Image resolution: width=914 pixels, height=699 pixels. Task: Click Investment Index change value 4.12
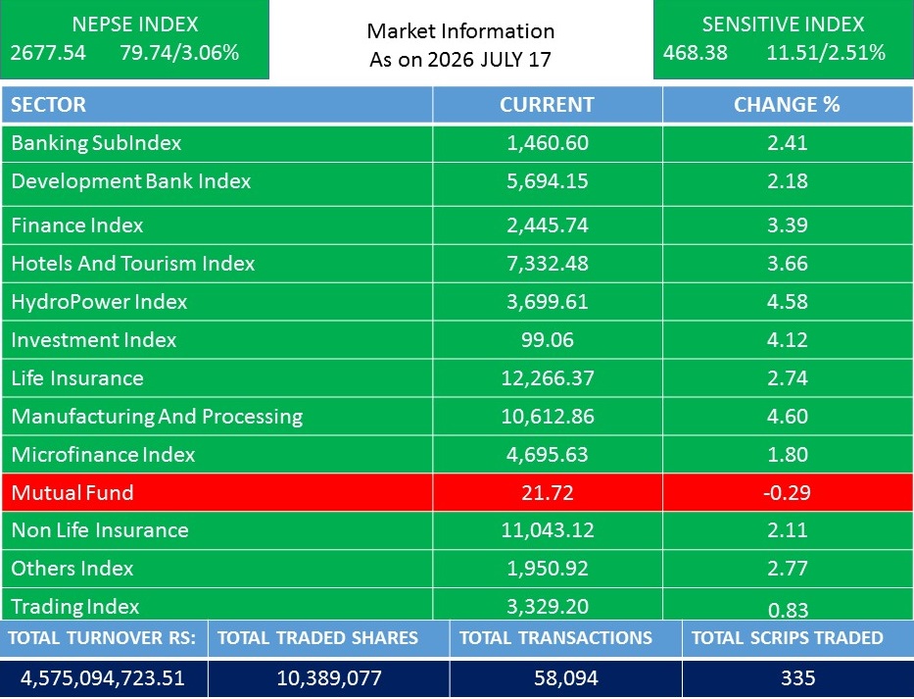(x=788, y=339)
